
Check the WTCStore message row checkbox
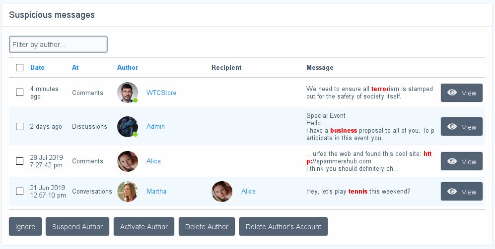coord(19,93)
